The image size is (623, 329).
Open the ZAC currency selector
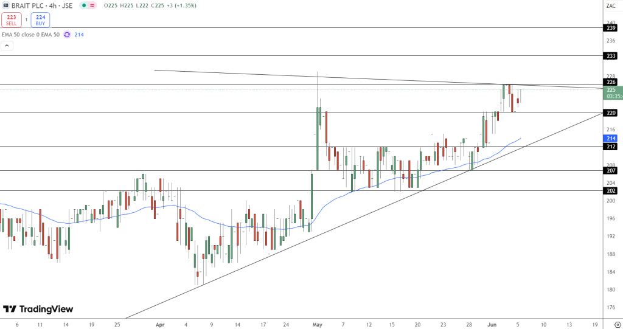[611, 5]
